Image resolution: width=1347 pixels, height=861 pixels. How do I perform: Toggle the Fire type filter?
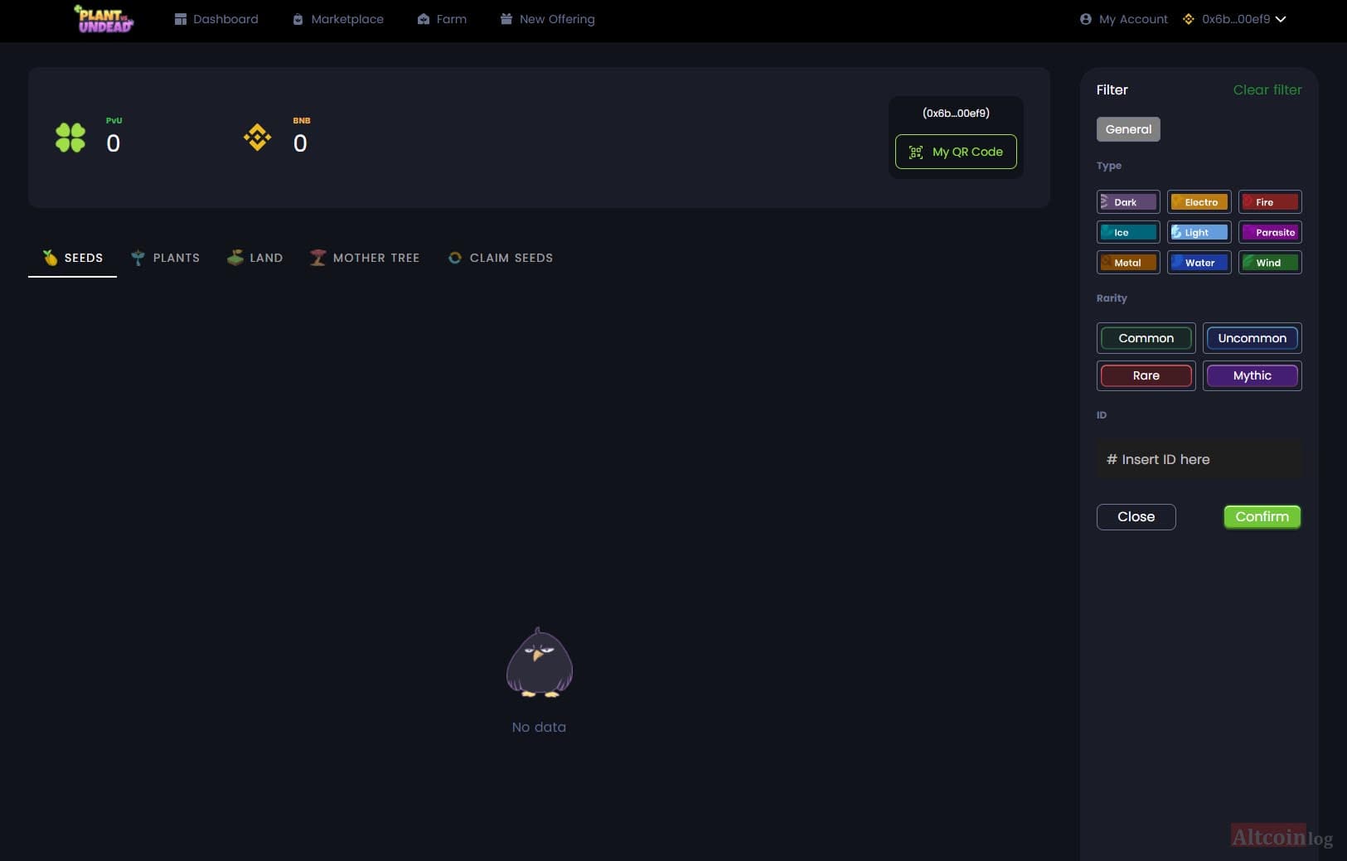tap(1270, 202)
